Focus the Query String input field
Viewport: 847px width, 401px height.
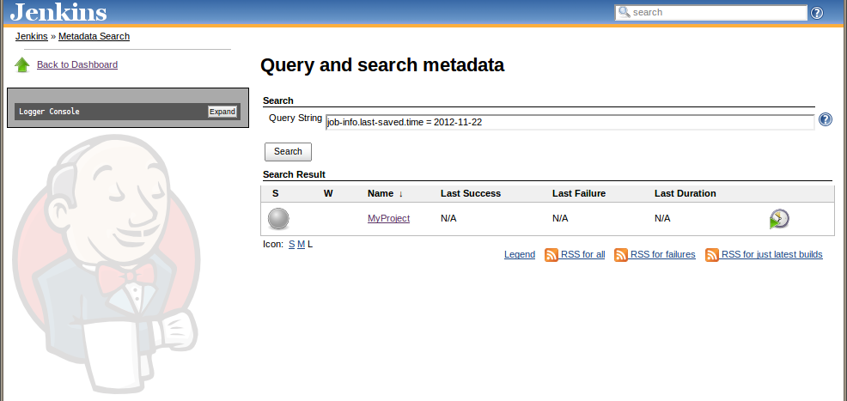point(570,123)
